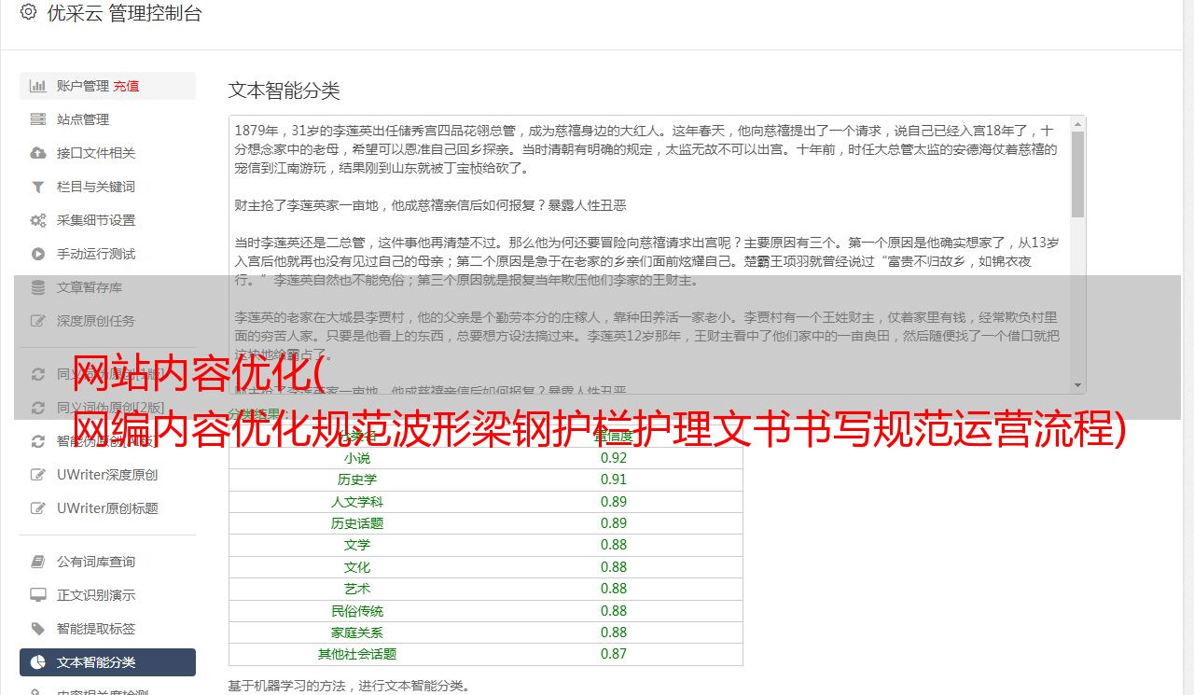Click the text area scrollbar down arrow
Image resolution: width=1194 pixels, height=695 pixels.
(1077, 385)
